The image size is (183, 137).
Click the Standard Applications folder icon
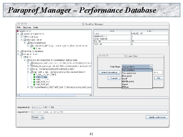[x=21, y=34]
